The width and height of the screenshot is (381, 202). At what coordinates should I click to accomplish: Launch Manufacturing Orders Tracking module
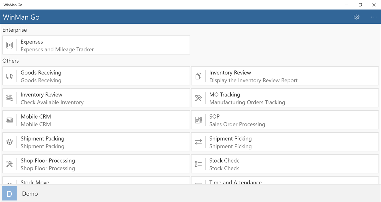click(x=291, y=98)
